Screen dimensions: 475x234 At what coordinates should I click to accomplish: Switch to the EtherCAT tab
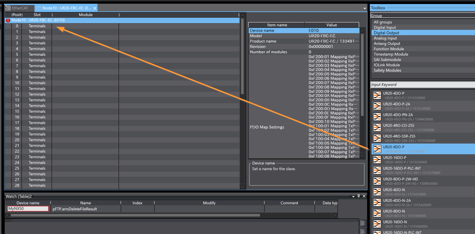click(x=20, y=8)
